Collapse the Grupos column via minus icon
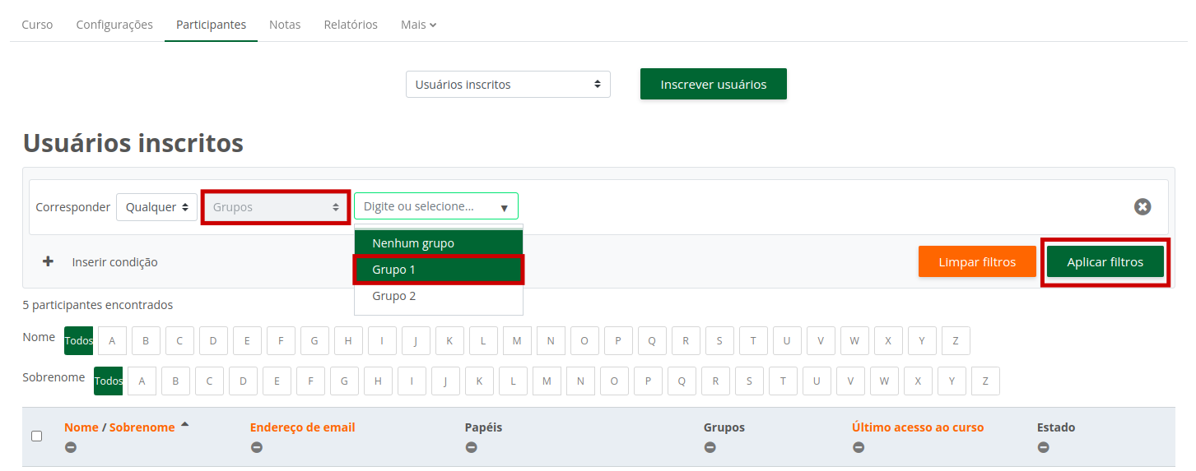The height and width of the screenshot is (471, 1196). (x=710, y=447)
